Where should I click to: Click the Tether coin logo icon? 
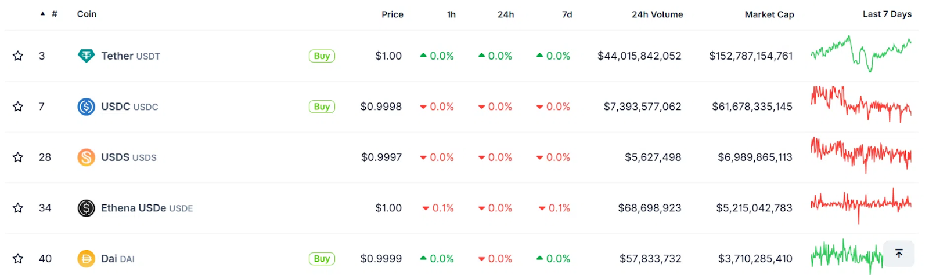pyautogui.click(x=86, y=56)
